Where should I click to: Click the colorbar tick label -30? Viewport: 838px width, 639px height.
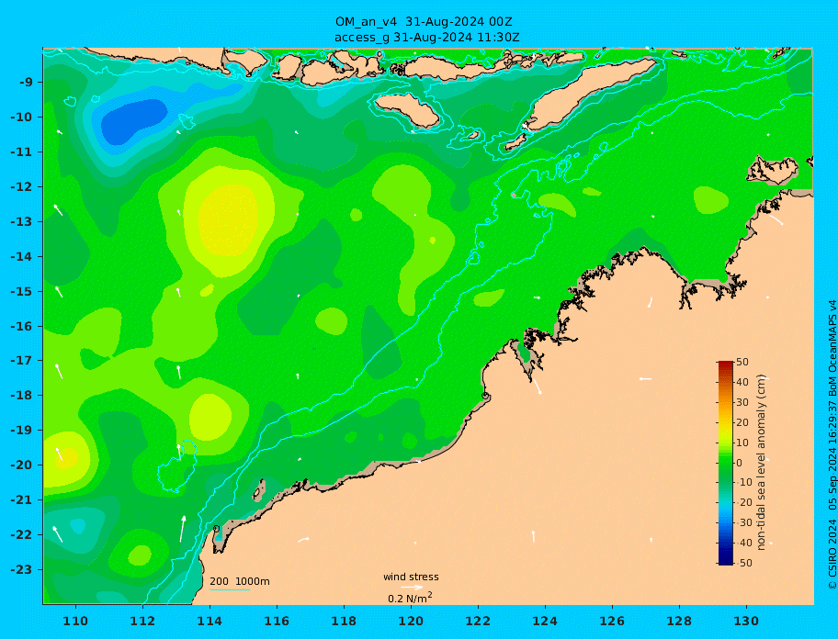pos(742,523)
